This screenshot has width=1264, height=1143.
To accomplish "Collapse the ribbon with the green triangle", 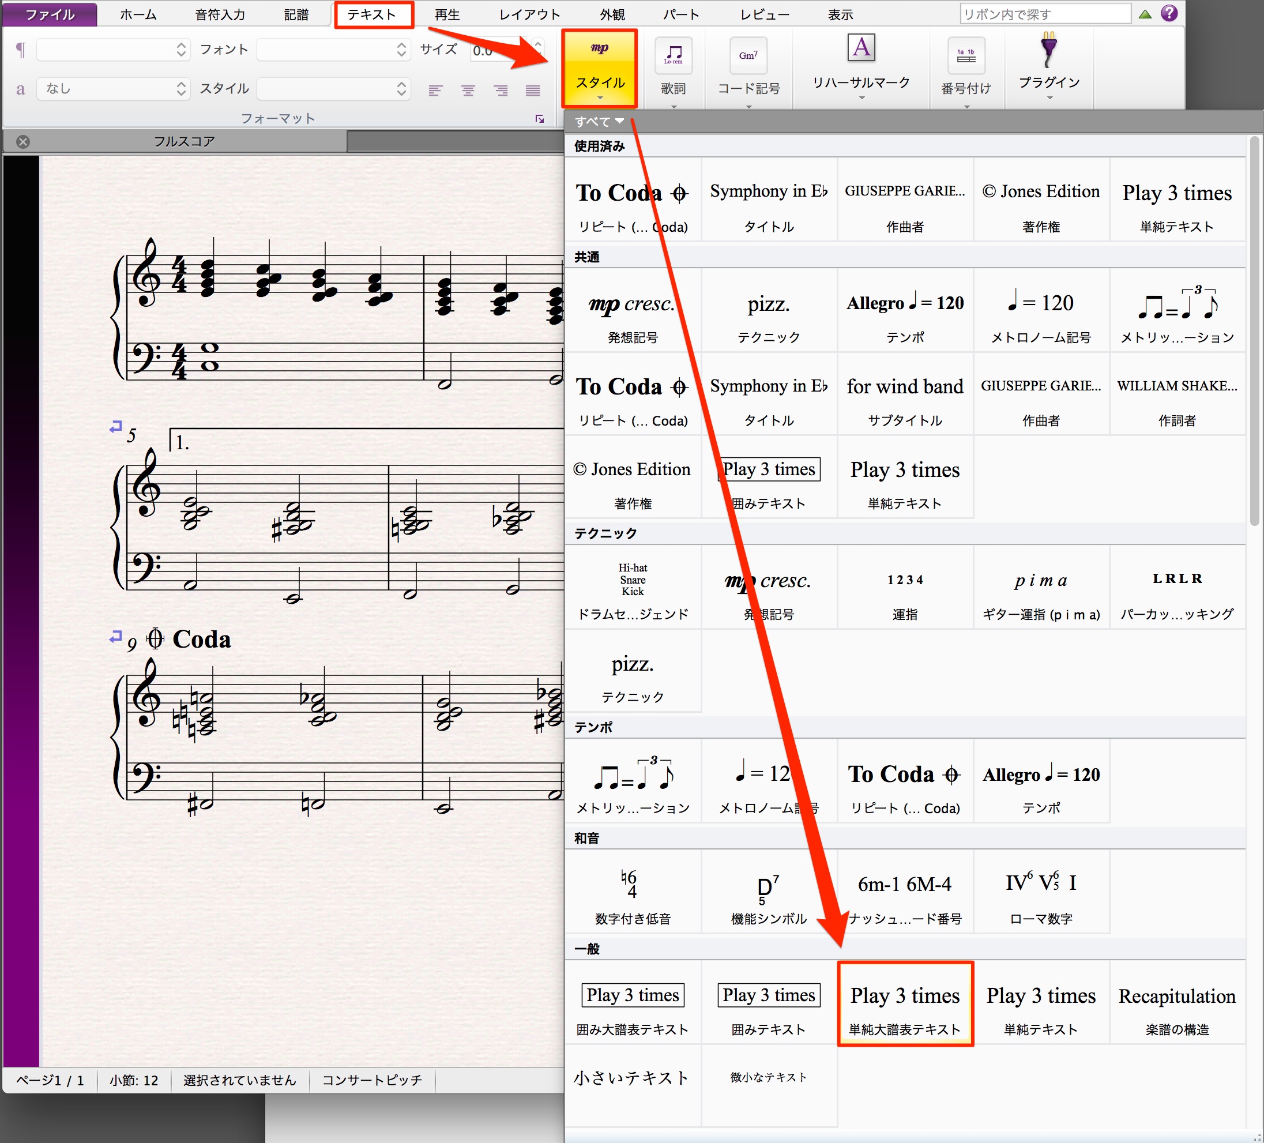I will coord(1145,14).
